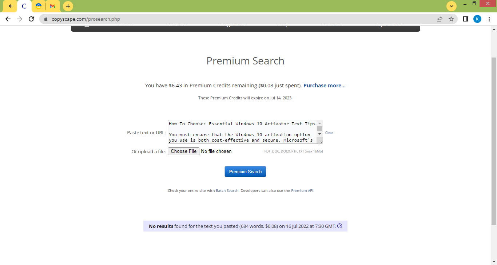
Task: Open the Gmail browser tab
Action: click(x=53, y=6)
